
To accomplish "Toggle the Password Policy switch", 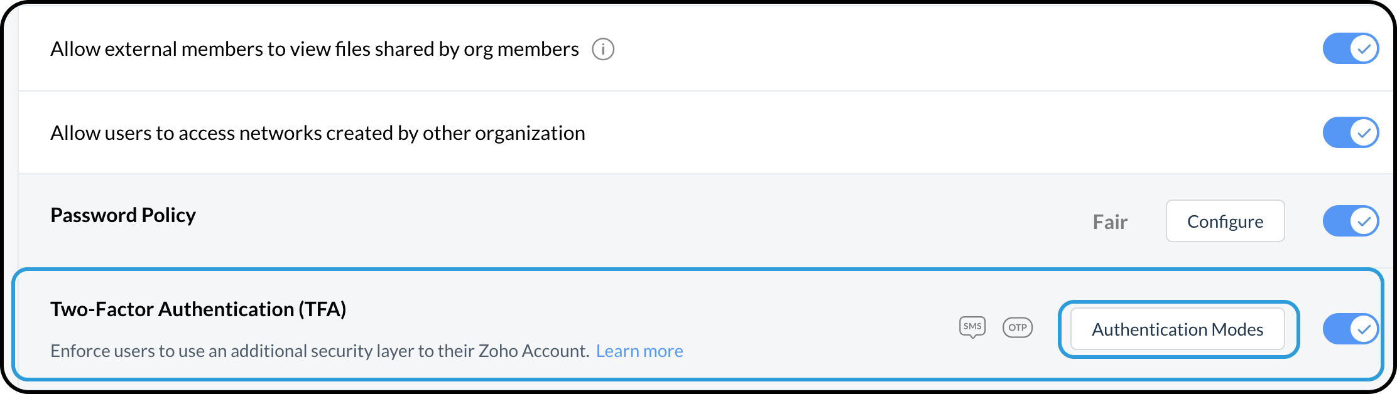I will coord(1351,221).
